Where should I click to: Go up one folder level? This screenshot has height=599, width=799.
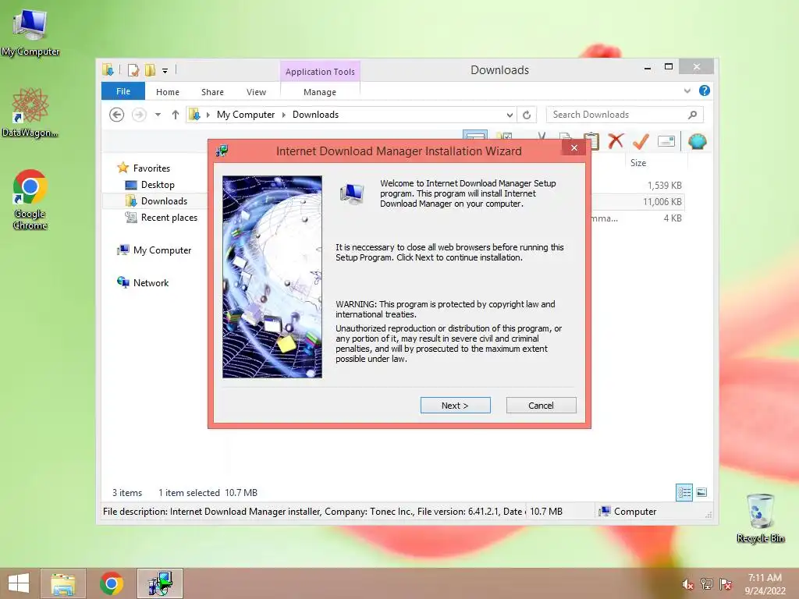tap(176, 115)
